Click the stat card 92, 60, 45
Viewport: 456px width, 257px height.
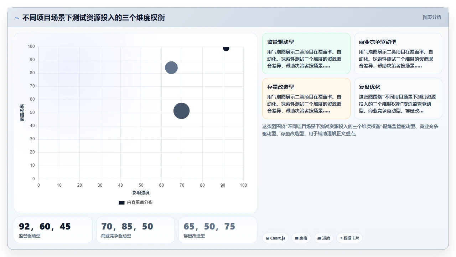point(53,230)
